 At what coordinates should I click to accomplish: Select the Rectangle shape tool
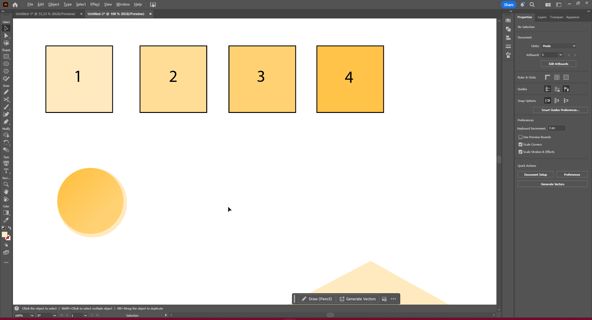[6, 57]
